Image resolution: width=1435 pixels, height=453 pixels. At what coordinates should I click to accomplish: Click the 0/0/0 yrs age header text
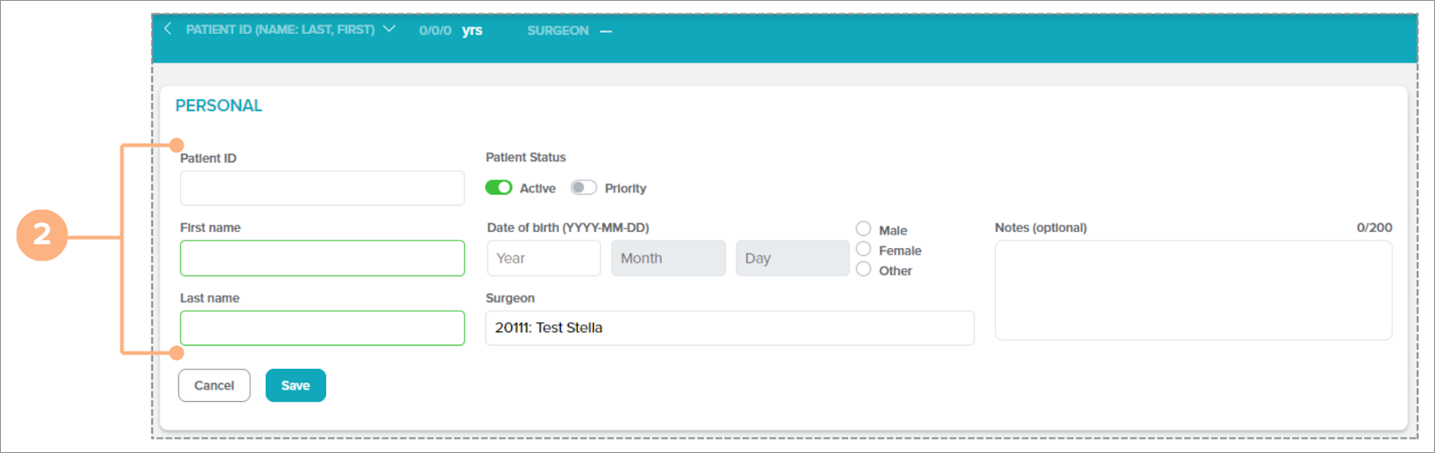(451, 30)
